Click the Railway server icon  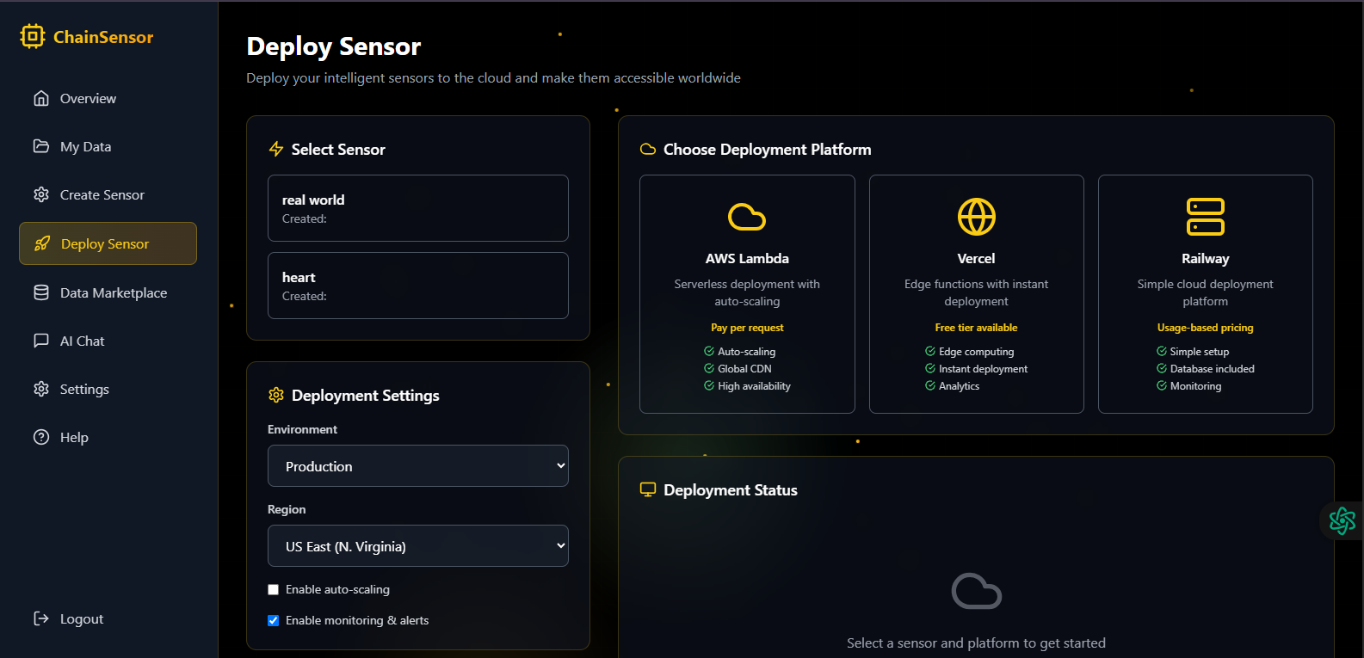1206,217
